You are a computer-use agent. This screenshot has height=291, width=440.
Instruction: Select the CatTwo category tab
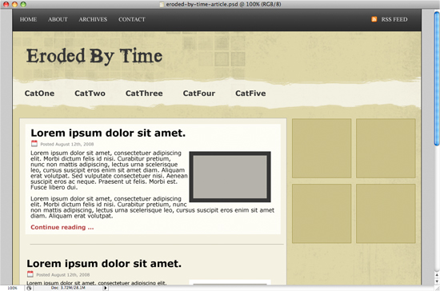point(90,94)
